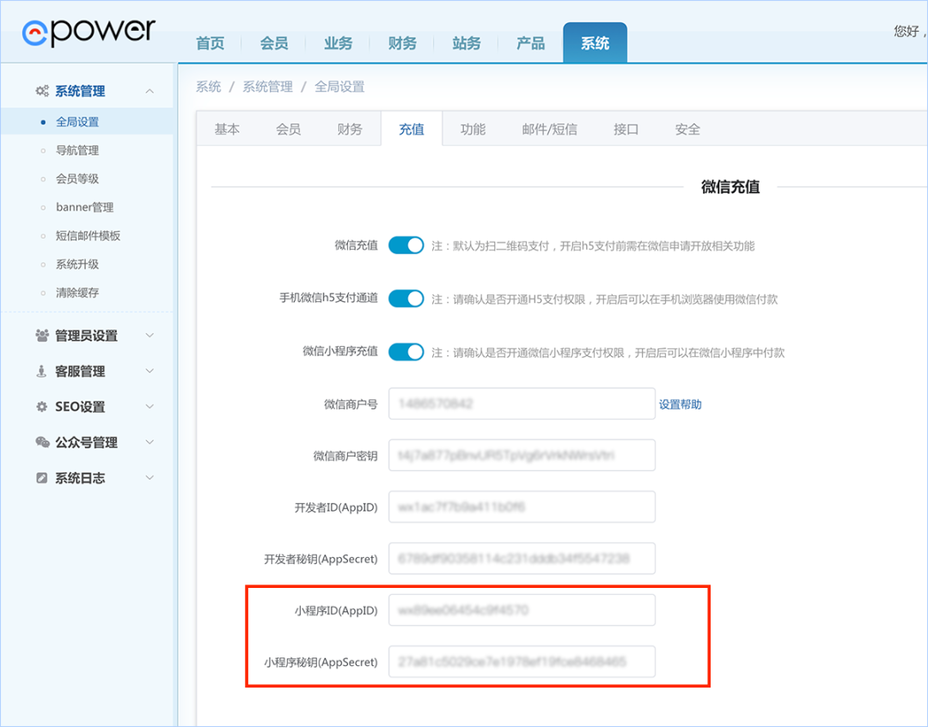Toggle the 手机微信h5支付通道 switch
Viewport: 928px width, 727px height.
[x=406, y=299]
